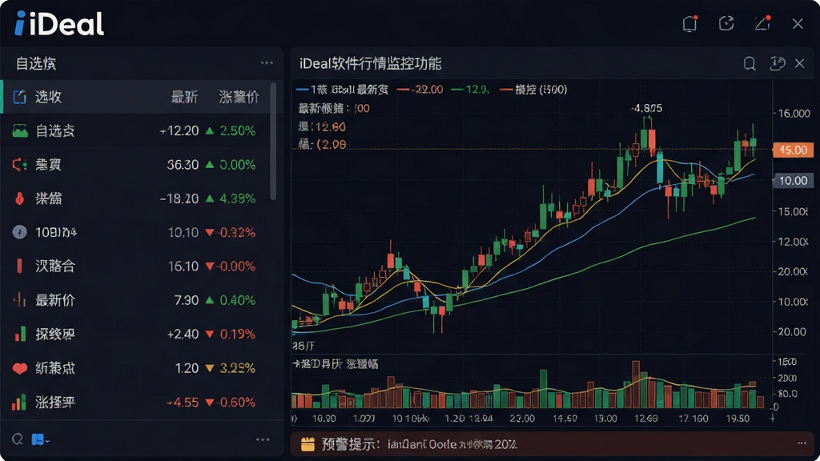This screenshot has width=820, height=461.
Task: Click the iDeal软件行情监控功能 panel title
Action: pyautogui.click(x=370, y=64)
